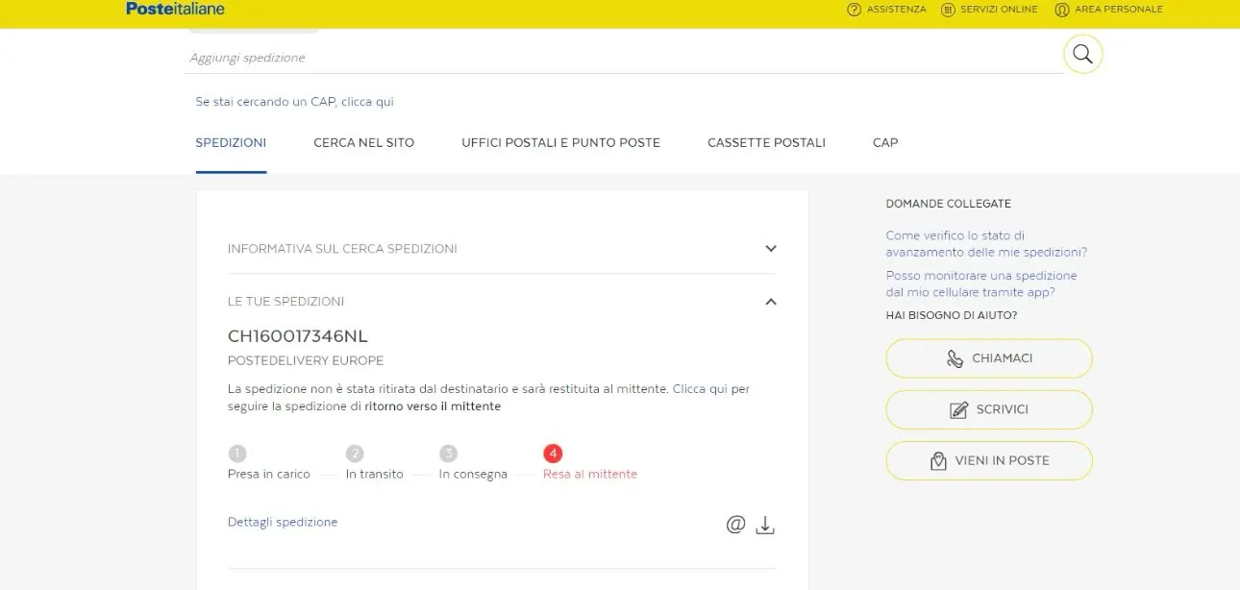
Task: Open Dettagli spedizione link
Action: coord(283,522)
